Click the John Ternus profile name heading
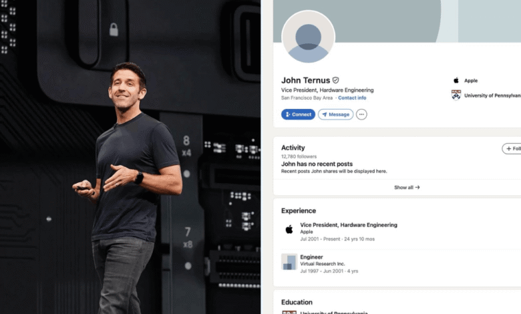521x314 pixels. pos(305,80)
